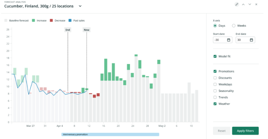Click the Past sales legend blue swatch

pos(70,21)
